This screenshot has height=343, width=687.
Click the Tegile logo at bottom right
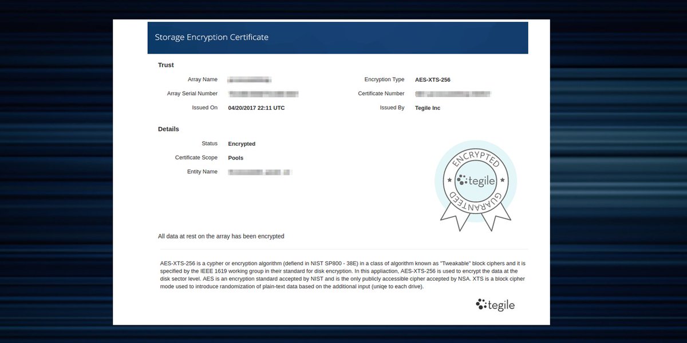tap(495, 305)
